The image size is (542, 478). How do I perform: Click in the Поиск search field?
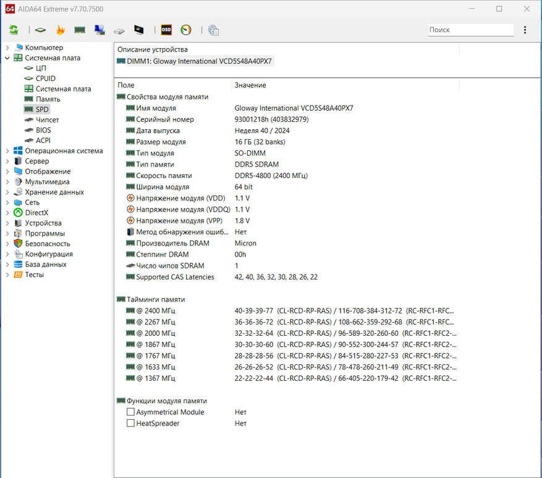point(470,30)
